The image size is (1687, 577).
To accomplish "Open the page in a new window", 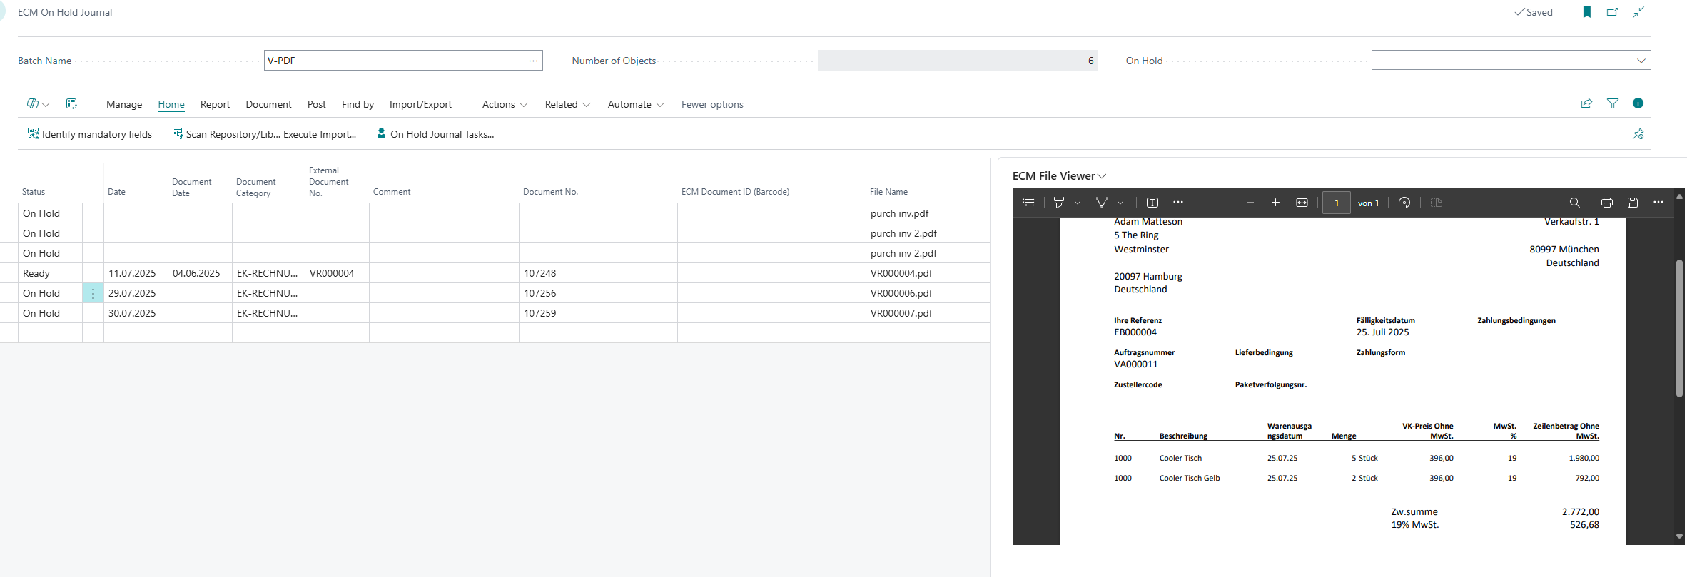I will coord(1612,12).
